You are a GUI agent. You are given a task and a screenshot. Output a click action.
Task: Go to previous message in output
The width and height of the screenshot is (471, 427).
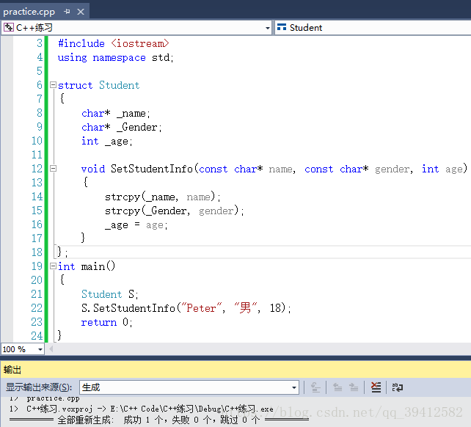click(x=337, y=387)
